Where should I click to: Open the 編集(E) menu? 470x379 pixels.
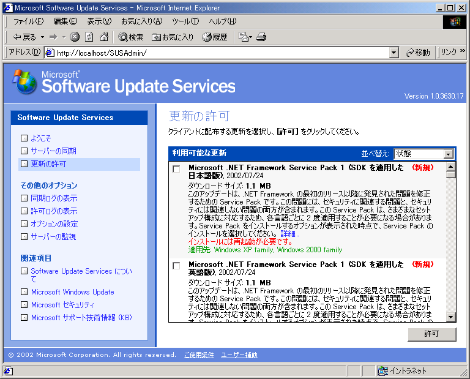pyautogui.click(x=65, y=21)
